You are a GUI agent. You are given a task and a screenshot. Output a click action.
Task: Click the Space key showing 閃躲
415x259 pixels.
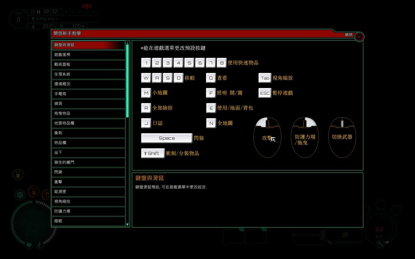coord(167,138)
